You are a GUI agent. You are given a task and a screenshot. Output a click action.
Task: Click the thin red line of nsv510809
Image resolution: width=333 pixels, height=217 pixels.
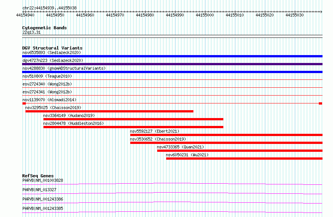[x=172, y=80]
